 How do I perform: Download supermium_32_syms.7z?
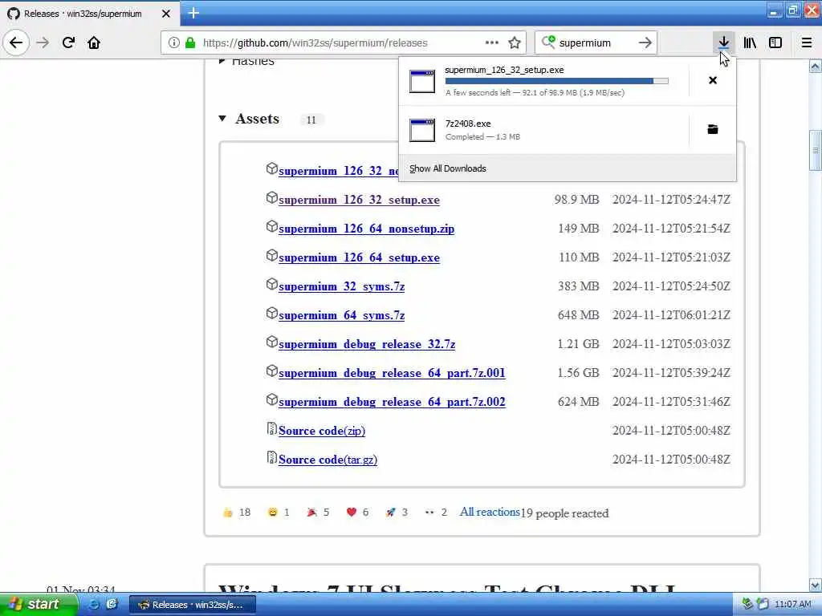point(341,286)
